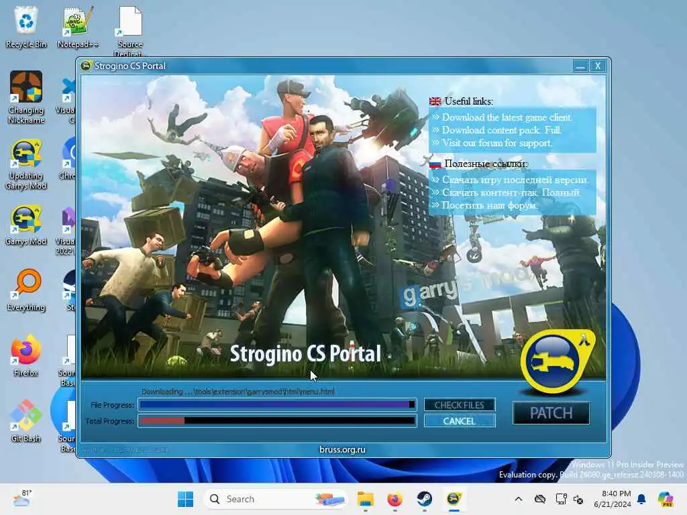687x515 pixels.
Task: Click the yellow Garry's Mod launcher logo
Action: tap(557, 361)
